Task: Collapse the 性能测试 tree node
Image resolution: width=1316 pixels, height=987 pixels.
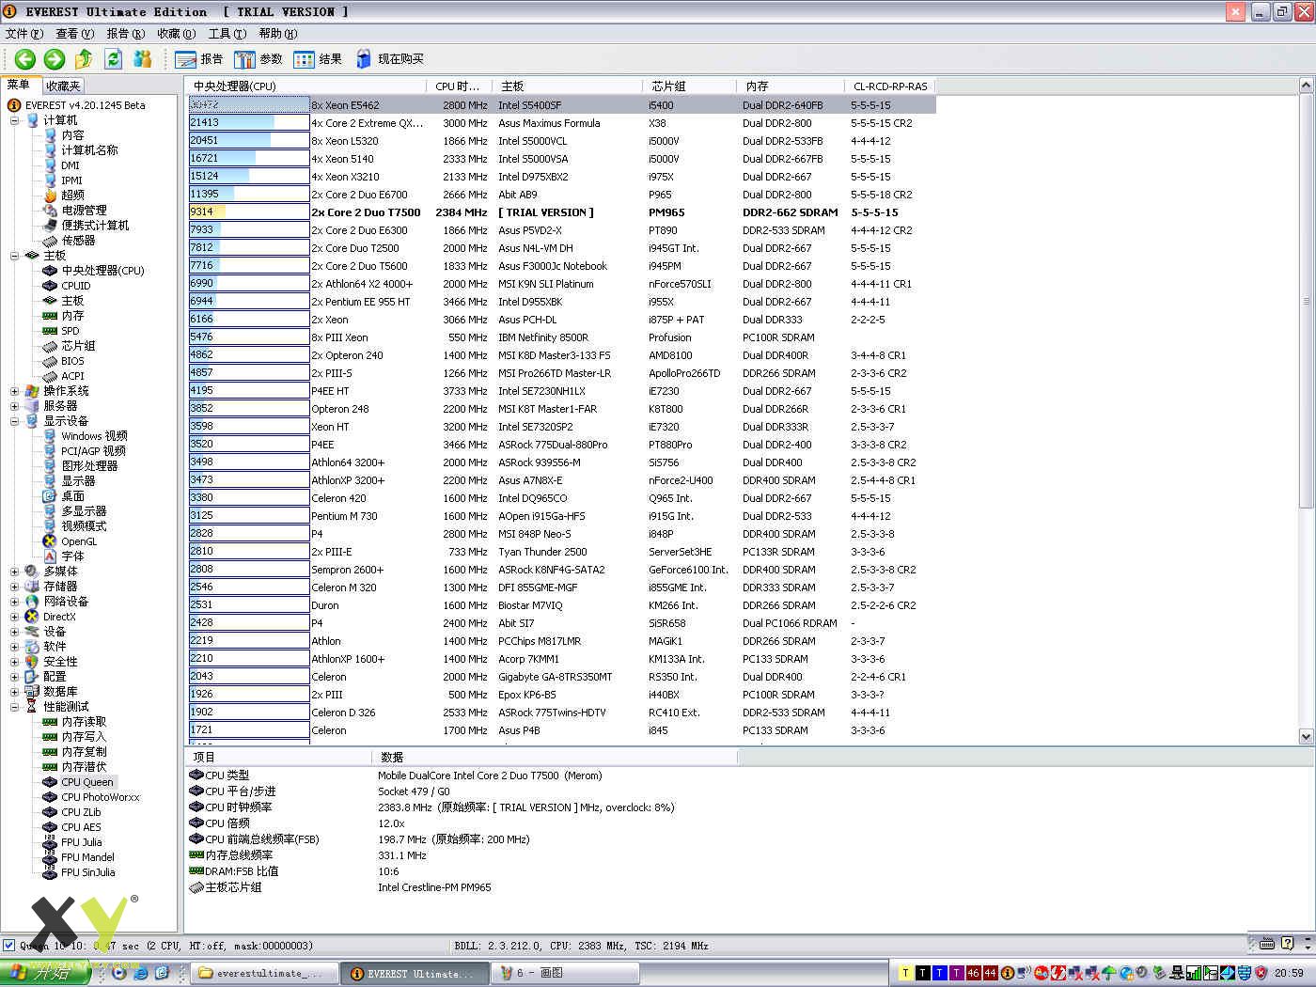Action: [x=14, y=707]
